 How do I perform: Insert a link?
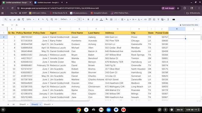point(145,20)
